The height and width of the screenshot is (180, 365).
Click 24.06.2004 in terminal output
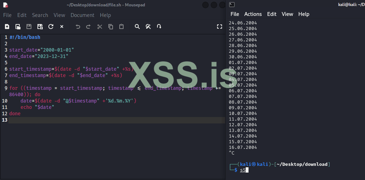point(243,23)
